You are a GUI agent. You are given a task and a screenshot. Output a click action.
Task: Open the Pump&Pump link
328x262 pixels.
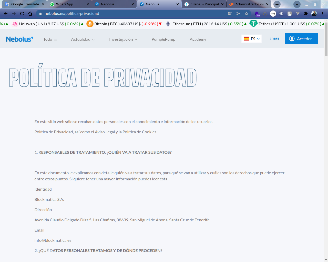[x=163, y=39]
